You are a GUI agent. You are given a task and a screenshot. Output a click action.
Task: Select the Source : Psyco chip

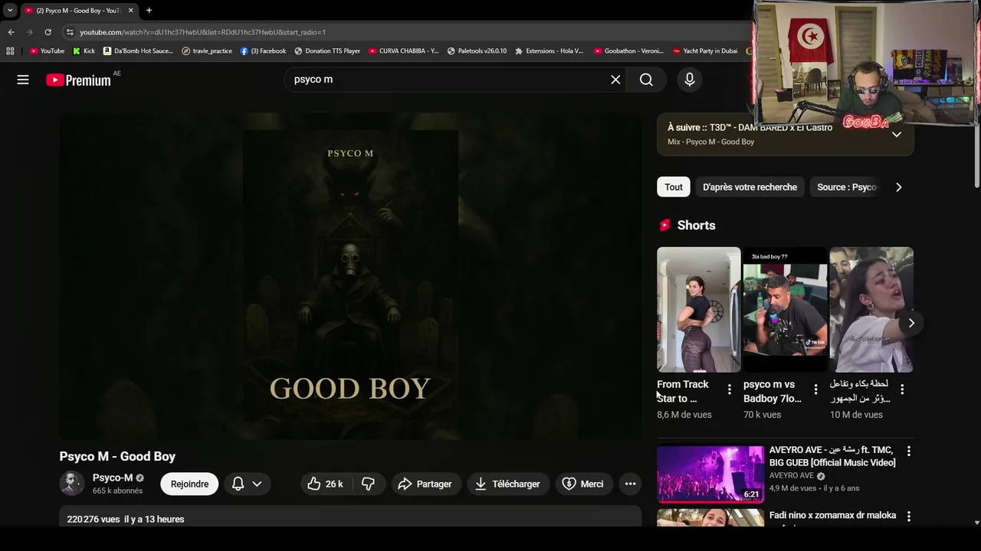845,187
